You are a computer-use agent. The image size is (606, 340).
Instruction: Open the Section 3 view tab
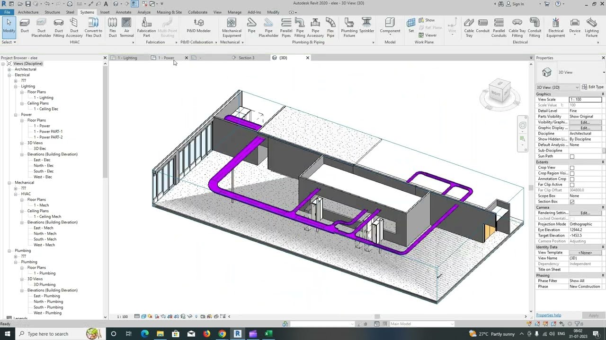[x=246, y=58]
